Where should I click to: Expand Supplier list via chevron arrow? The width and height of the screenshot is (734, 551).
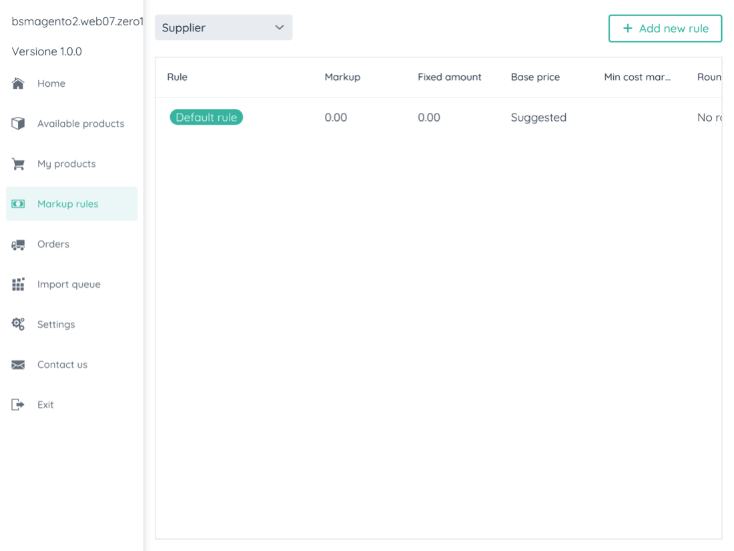tap(280, 27)
